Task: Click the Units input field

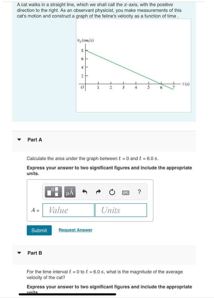Action: 121,210
